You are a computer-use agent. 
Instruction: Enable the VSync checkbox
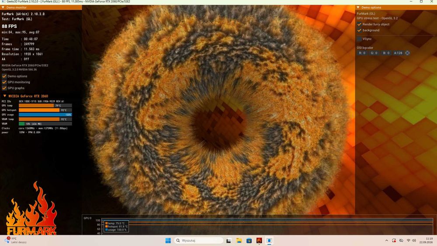(359, 39)
